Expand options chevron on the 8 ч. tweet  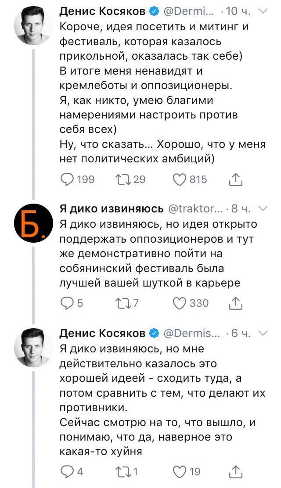pos(263,208)
